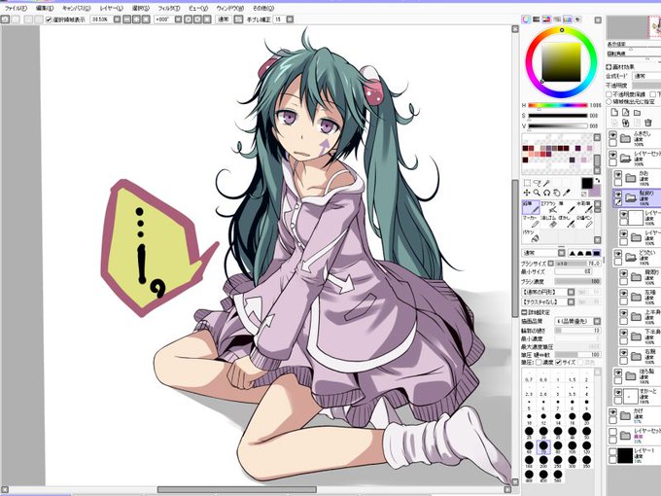661x496 pixels.
Task: Open the キャンバス (Canvas) menu
Action: (x=76, y=8)
